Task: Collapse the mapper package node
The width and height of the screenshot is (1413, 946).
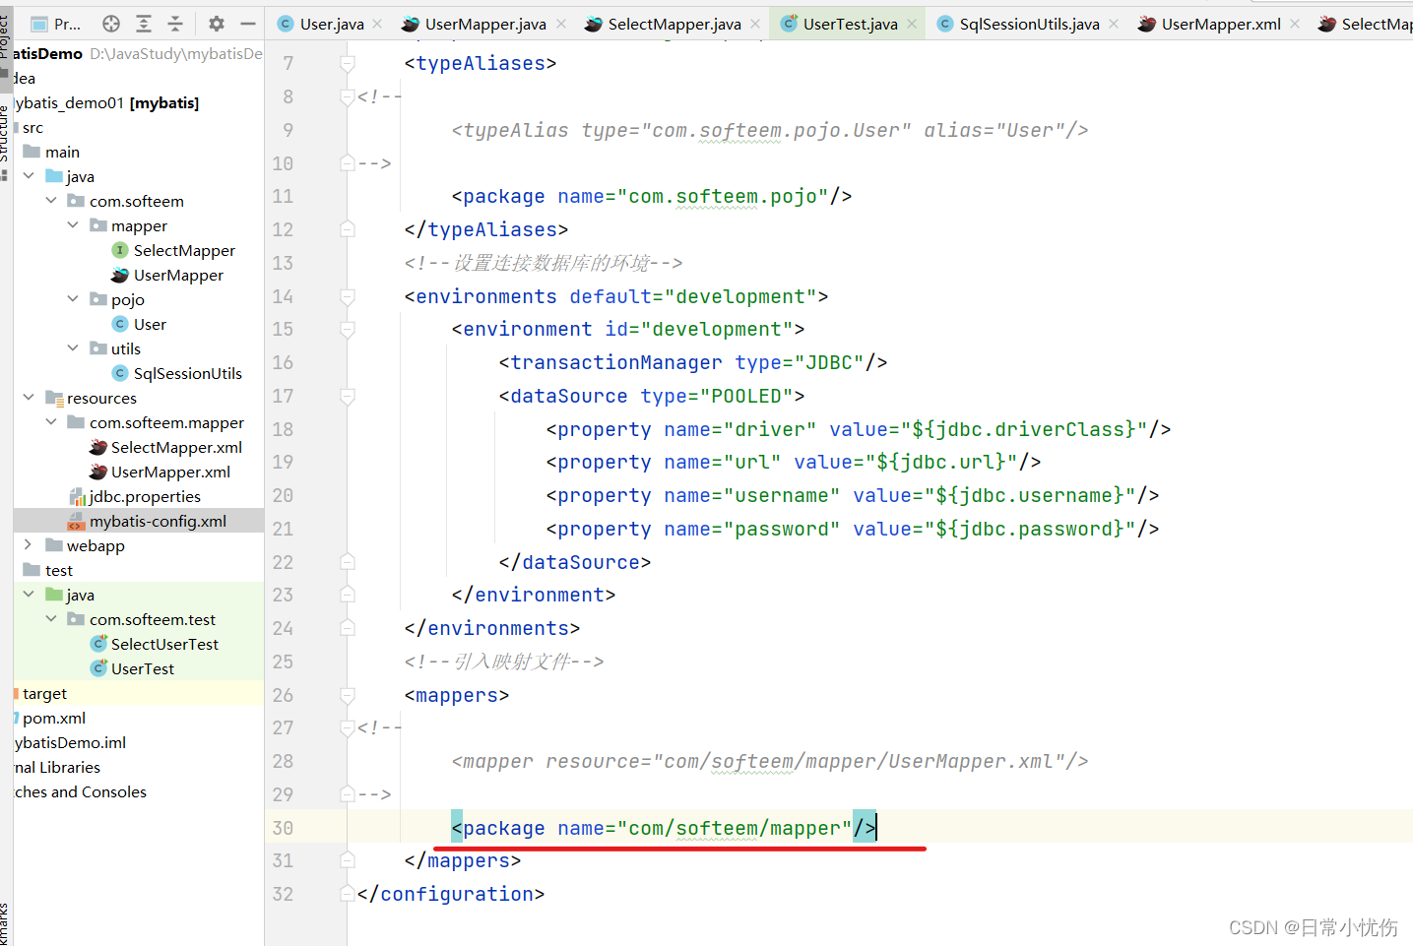Action: pyautogui.click(x=73, y=224)
